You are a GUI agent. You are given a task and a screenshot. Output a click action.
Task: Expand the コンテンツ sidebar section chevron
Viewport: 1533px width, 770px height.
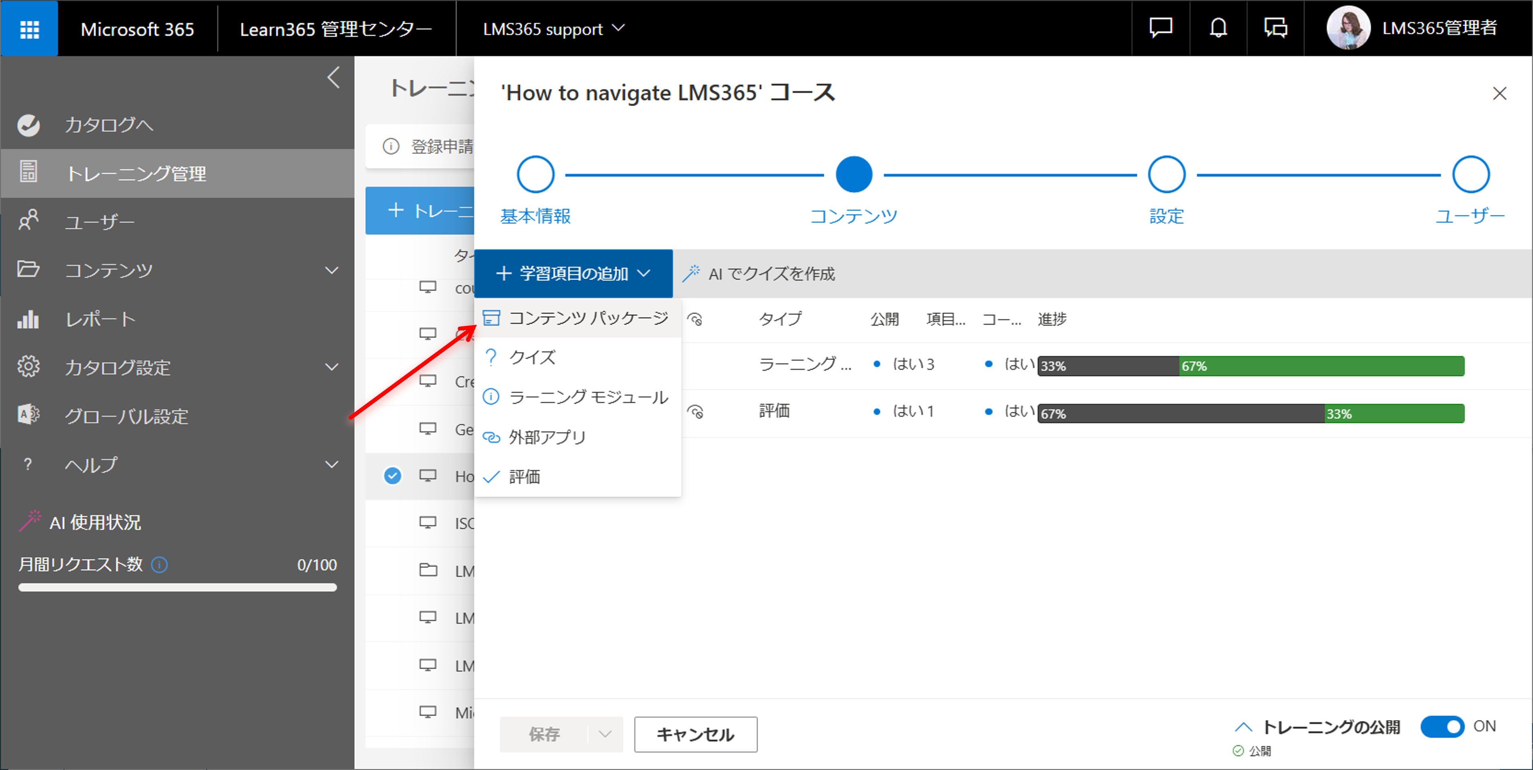click(331, 271)
